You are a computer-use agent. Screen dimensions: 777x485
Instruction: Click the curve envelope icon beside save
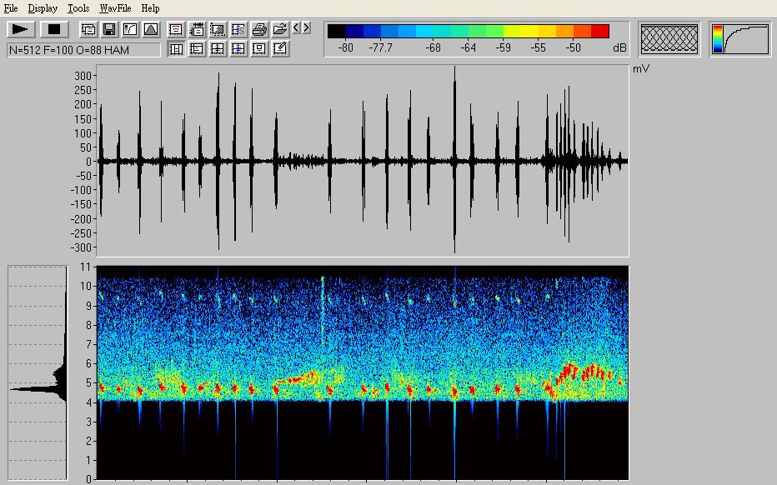tap(130, 29)
